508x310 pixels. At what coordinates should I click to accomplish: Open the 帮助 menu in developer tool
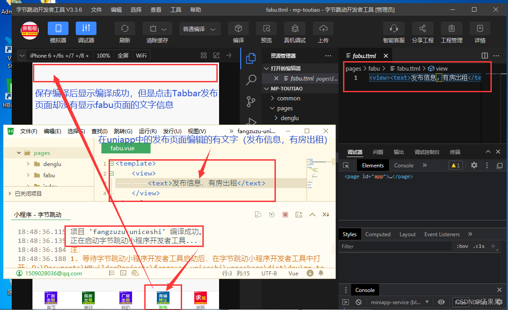tap(195, 10)
